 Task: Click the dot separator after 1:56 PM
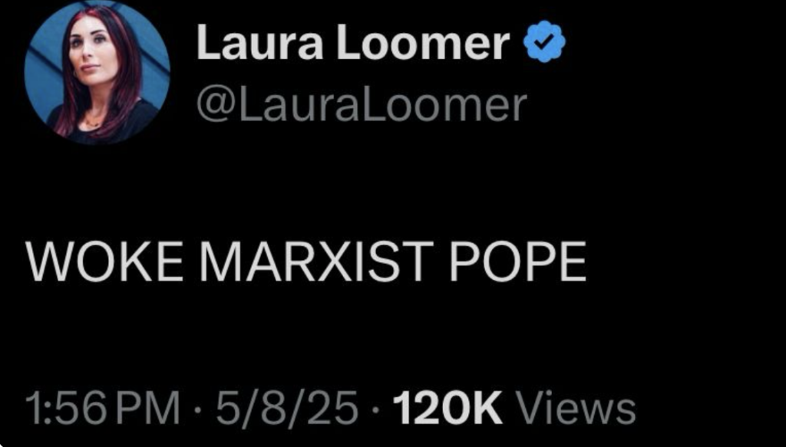[198, 408]
